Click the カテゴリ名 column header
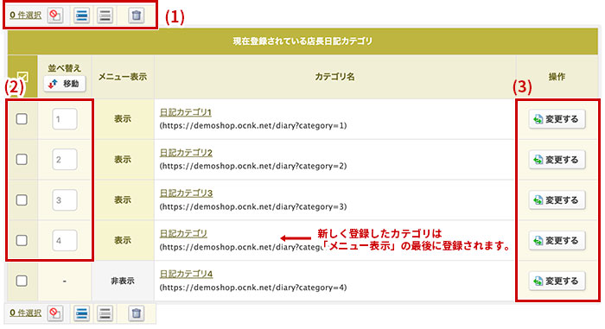Image resolution: width=605 pixels, height=329 pixels. (335, 77)
